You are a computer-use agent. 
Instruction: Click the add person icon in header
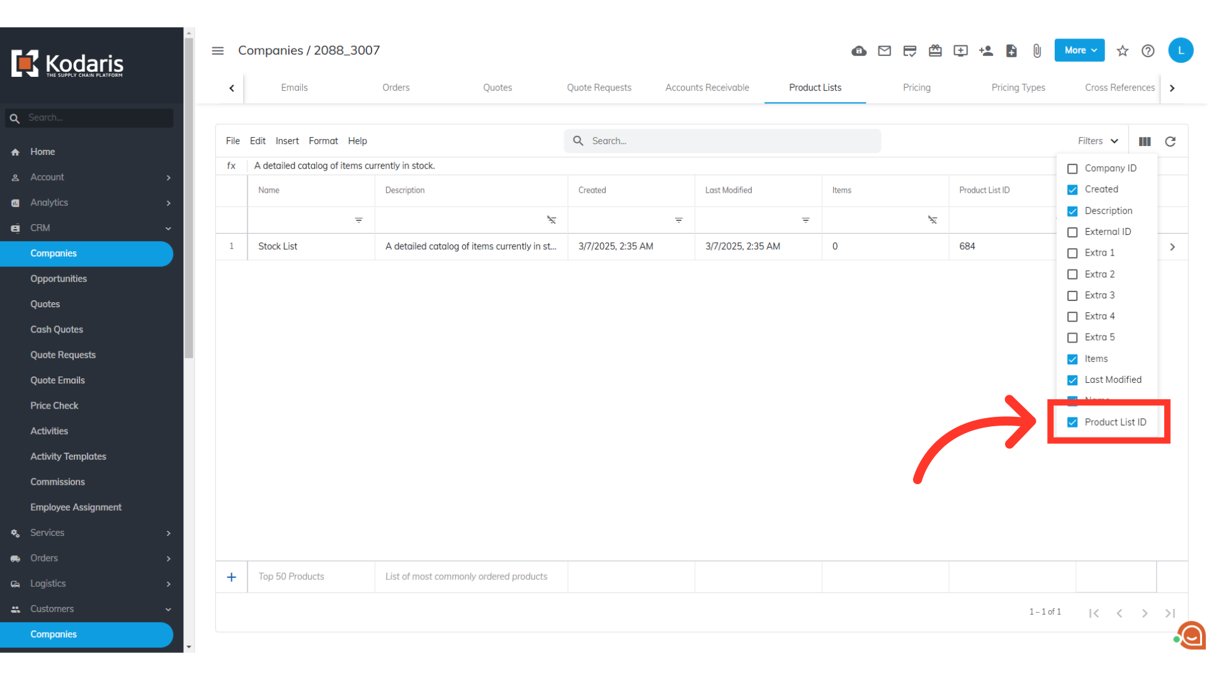click(986, 51)
